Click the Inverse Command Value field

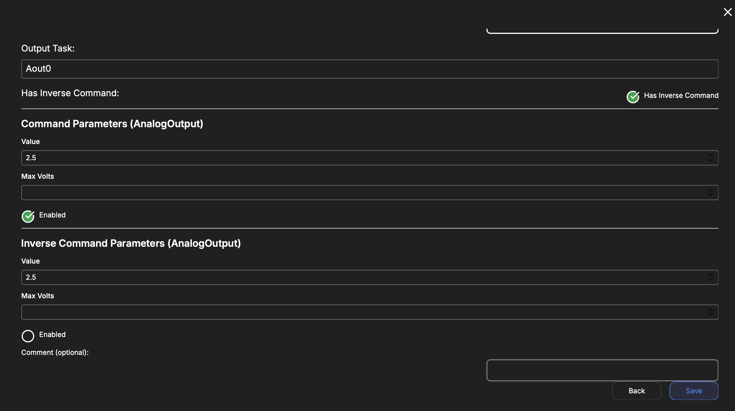pos(362,278)
